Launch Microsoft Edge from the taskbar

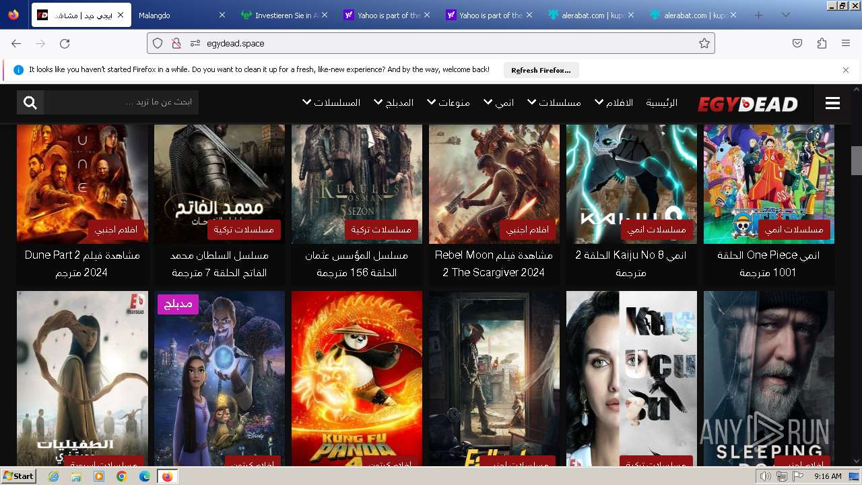[144, 476]
